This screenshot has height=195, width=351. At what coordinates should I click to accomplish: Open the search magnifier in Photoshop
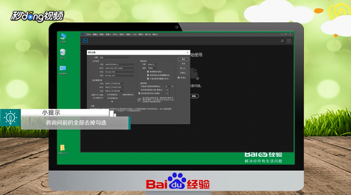point(282,41)
